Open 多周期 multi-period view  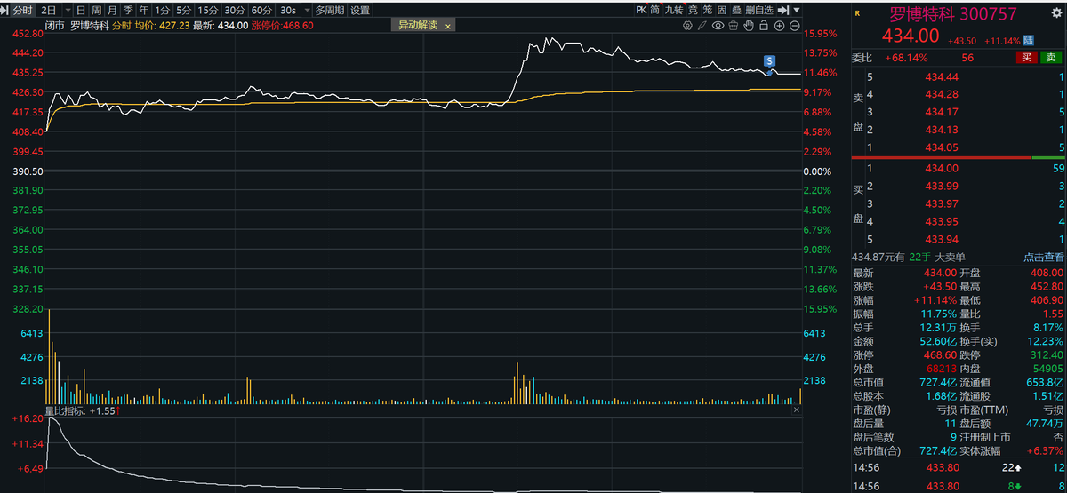pos(330,11)
